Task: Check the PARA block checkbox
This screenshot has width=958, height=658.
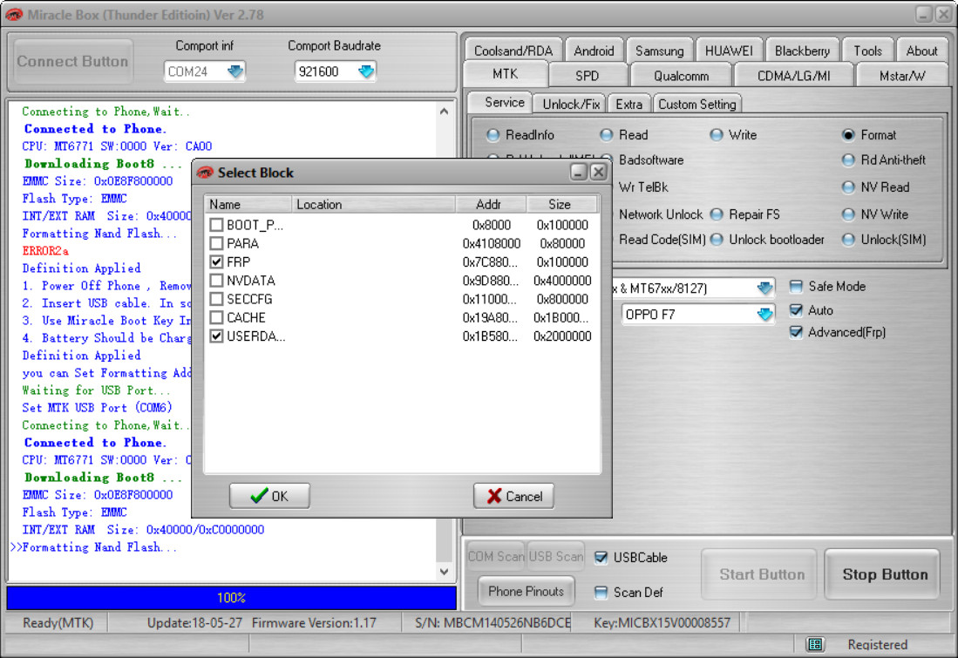Action: [215, 243]
